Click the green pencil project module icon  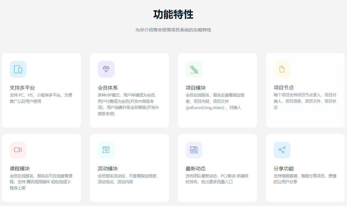194,69
